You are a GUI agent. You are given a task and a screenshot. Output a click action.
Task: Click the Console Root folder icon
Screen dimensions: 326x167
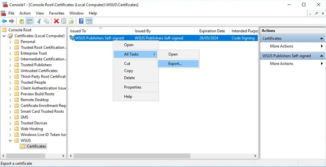pyautogui.click(x=4, y=30)
